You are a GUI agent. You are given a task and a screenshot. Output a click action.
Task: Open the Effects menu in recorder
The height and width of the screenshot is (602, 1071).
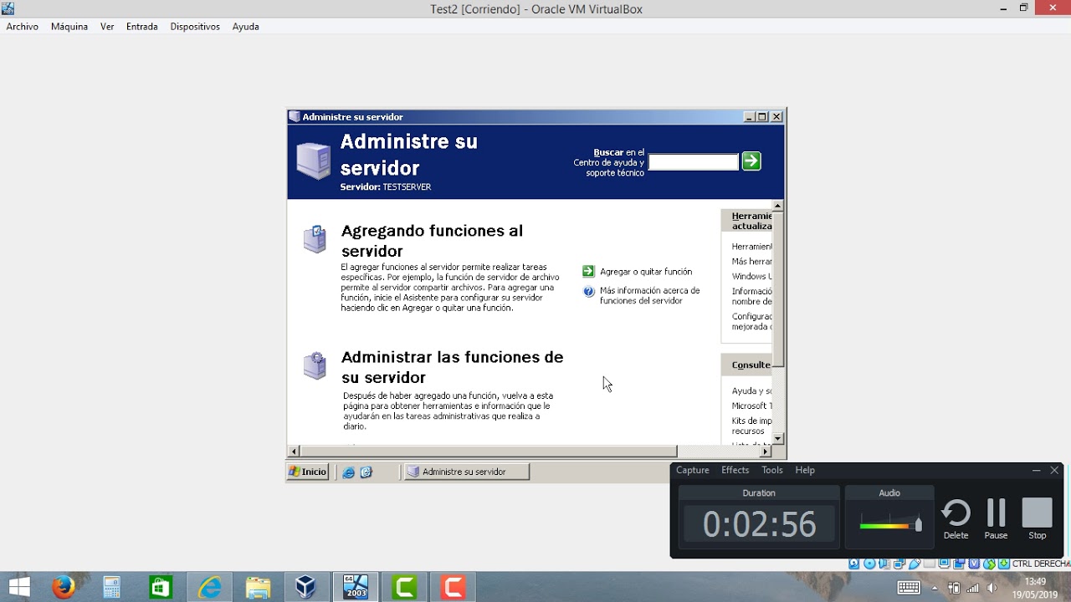(x=735, y=470)
